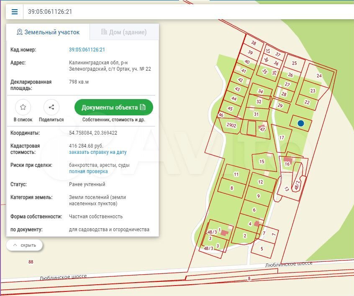The width and height of the screenshot is (354, 296).
Task: Click the red building on parcel 1
Action: (x=225, y=232)
